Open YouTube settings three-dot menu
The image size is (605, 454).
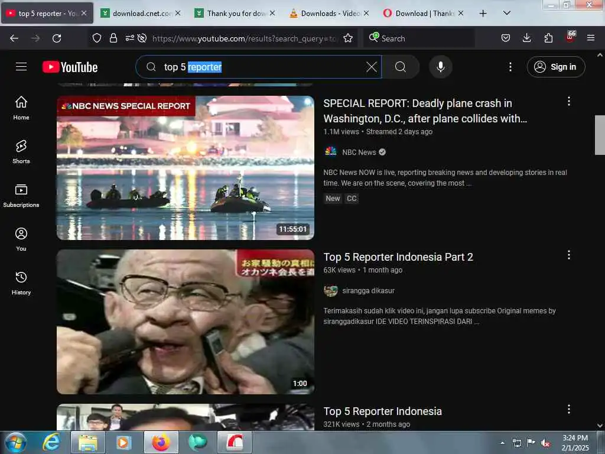coord(510,67)
